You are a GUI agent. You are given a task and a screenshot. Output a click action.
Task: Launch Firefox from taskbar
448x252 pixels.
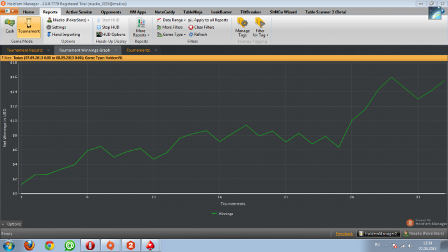pyautogui.click(x=29, y=246)
